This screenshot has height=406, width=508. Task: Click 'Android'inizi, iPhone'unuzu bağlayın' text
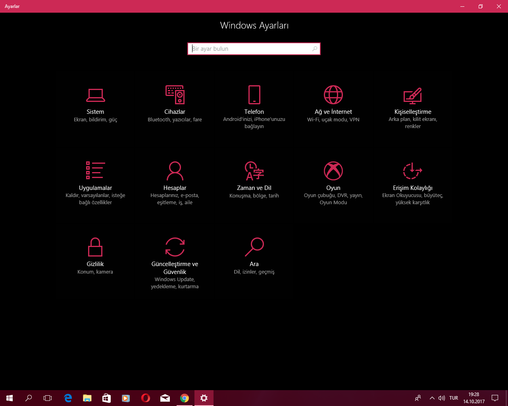pos(254,123)
